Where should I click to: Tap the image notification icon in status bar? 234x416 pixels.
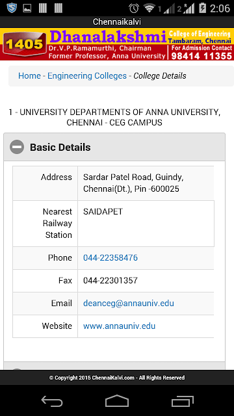pyautogui.click(x=27, y=8)
